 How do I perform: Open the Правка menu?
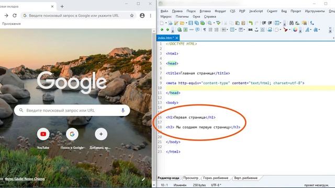177,11
